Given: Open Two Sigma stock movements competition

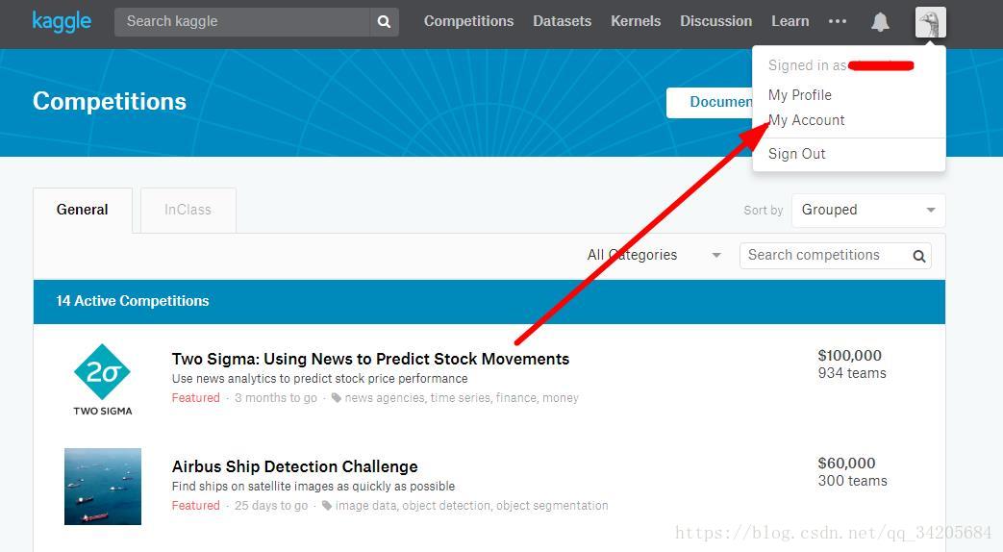Looking at the screenshot, I should [x=370, y=359].
